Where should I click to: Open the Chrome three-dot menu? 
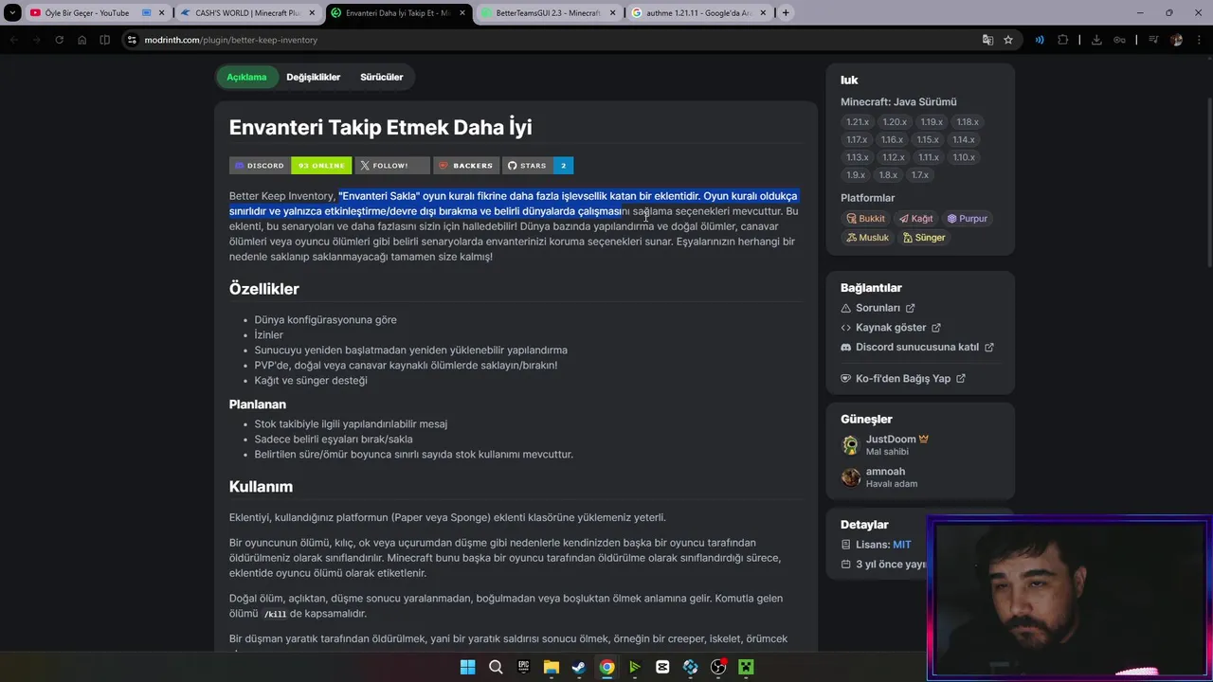(x=1200, y=40)
